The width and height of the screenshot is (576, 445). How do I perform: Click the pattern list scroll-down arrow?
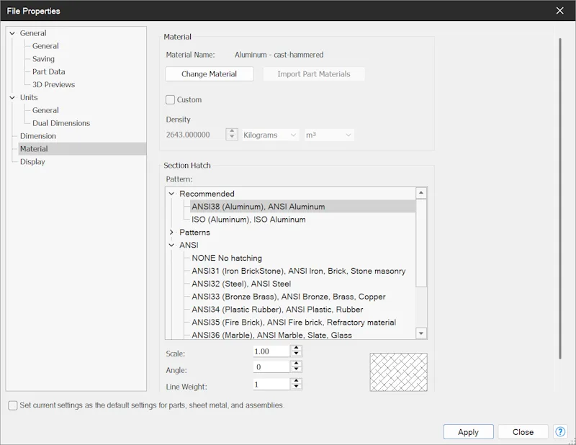click(x=421, y=333)
